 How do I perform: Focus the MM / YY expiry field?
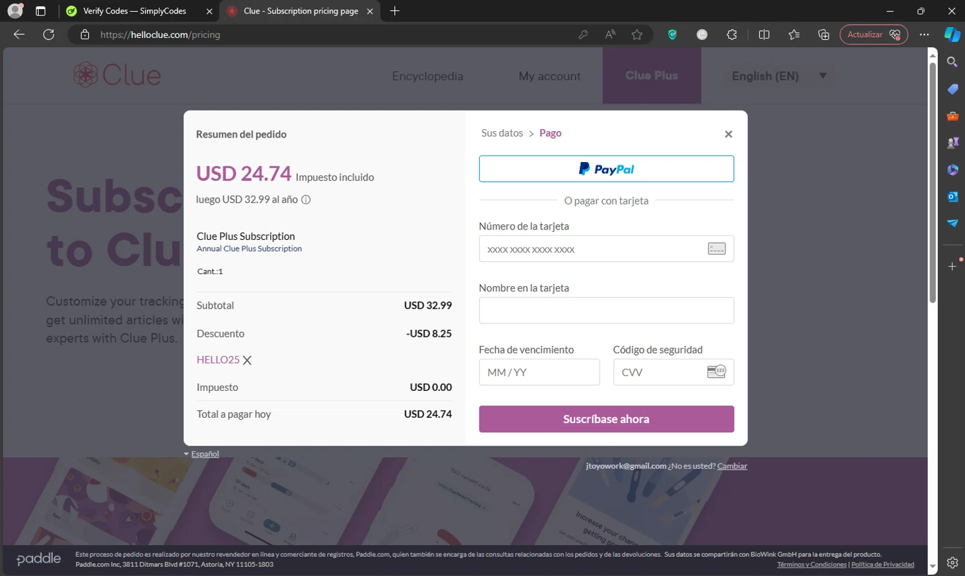[x=539, y=372]
